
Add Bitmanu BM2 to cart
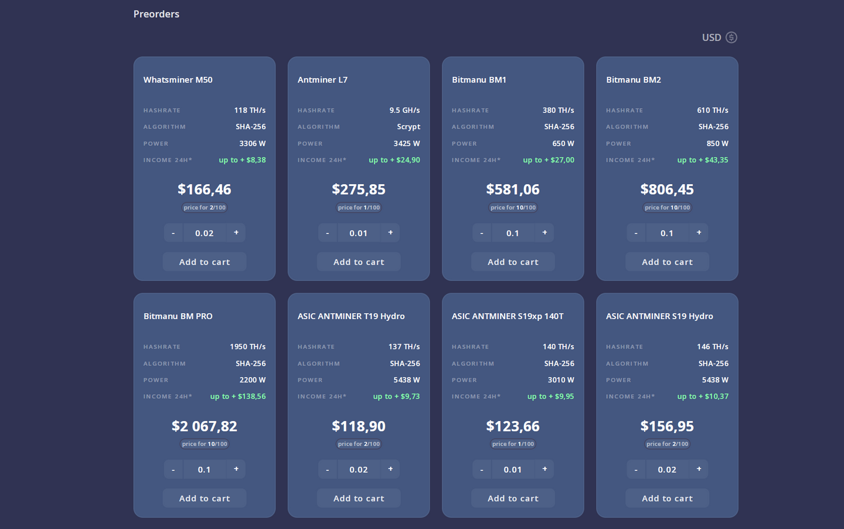667,262
